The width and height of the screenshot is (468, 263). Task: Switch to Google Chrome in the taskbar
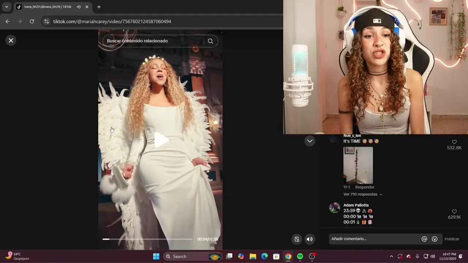(x=288, y=256)
